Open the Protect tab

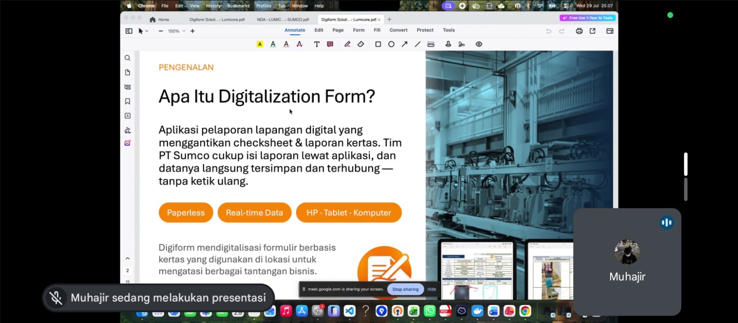click(425, 30)
